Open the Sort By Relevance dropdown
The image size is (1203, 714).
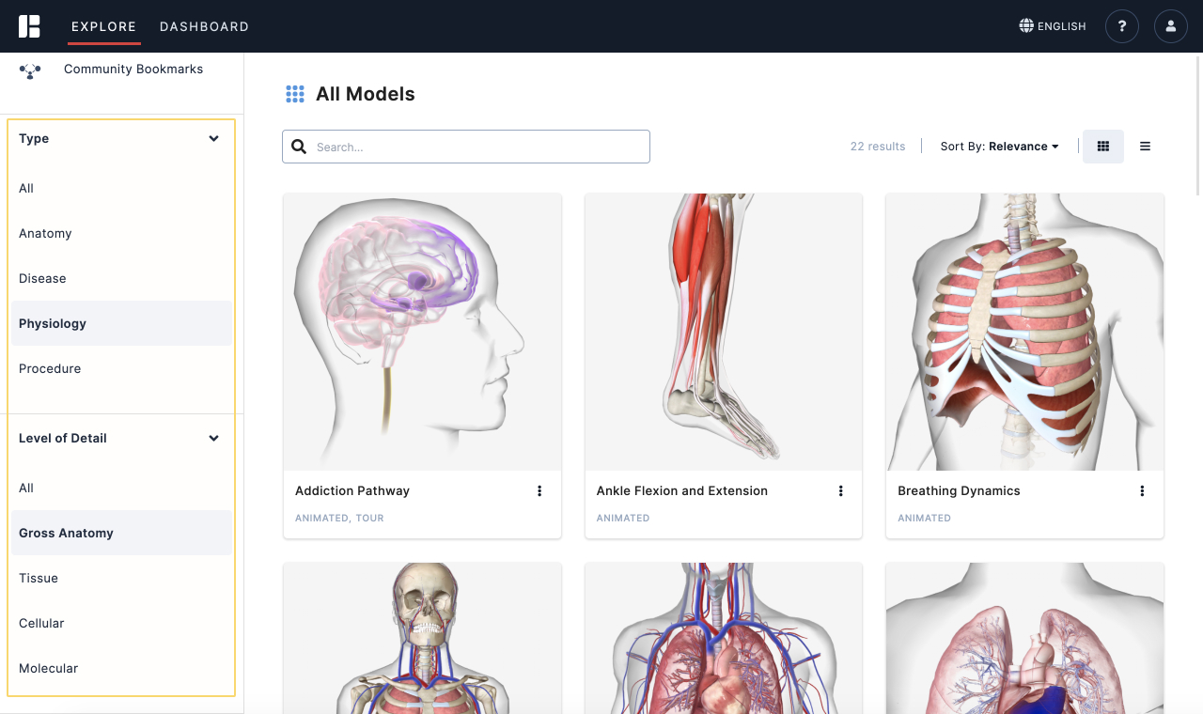tap(999, 147)
